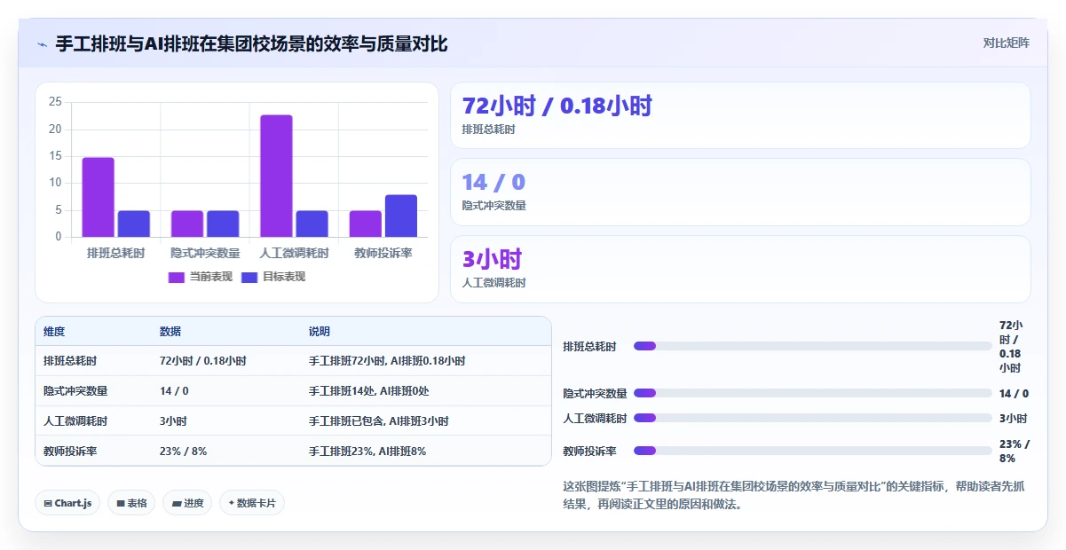Open the 72小时 / 0.18小时 data card
The height and width of the screenshot is (550, 1066).
pos(740,115)
